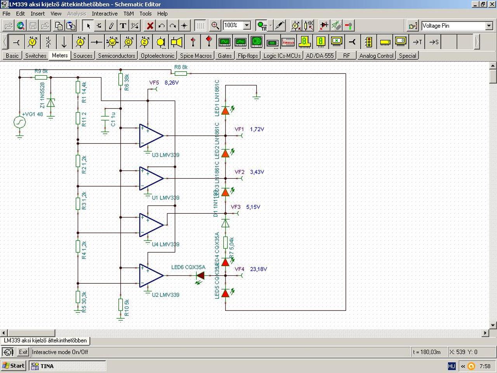Click the schematic sheet tab at bottom
This screenshot has width=497, height=373.
point(45,340)
